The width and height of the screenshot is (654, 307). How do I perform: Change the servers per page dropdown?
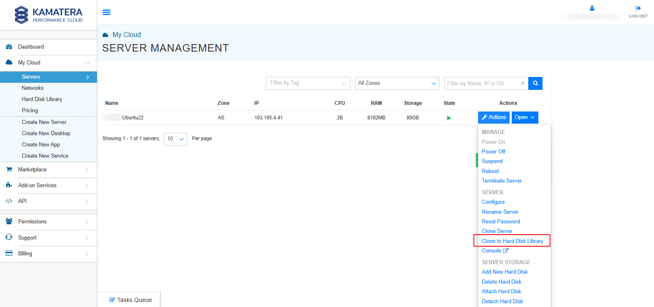pyautogui.click(x=175, y=139)
